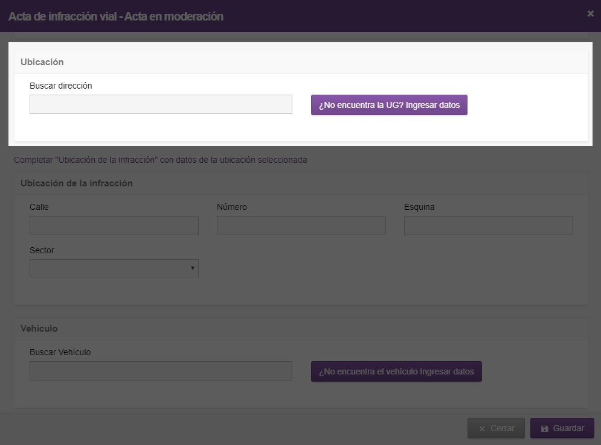
Task: Focus the Buscar dirección search field
Action: pyautogui.click(x=161, y=104)
